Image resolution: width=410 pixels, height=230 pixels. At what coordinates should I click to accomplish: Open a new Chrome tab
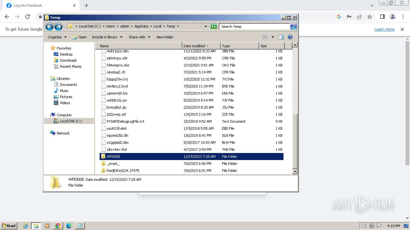click(86, 5)
